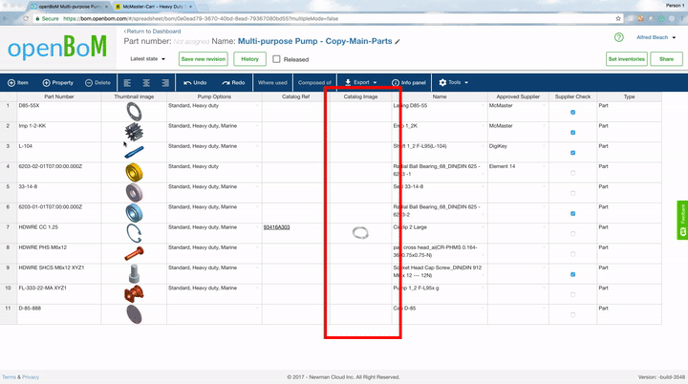Sort by Part Number column header
The width and height of the screenshot is (688, 384).
tap(59, 96)
